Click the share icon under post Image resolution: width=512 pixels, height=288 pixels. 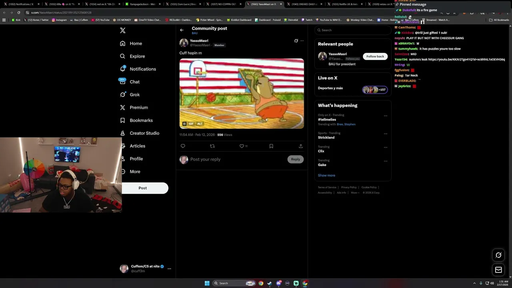tap(301, 146)
